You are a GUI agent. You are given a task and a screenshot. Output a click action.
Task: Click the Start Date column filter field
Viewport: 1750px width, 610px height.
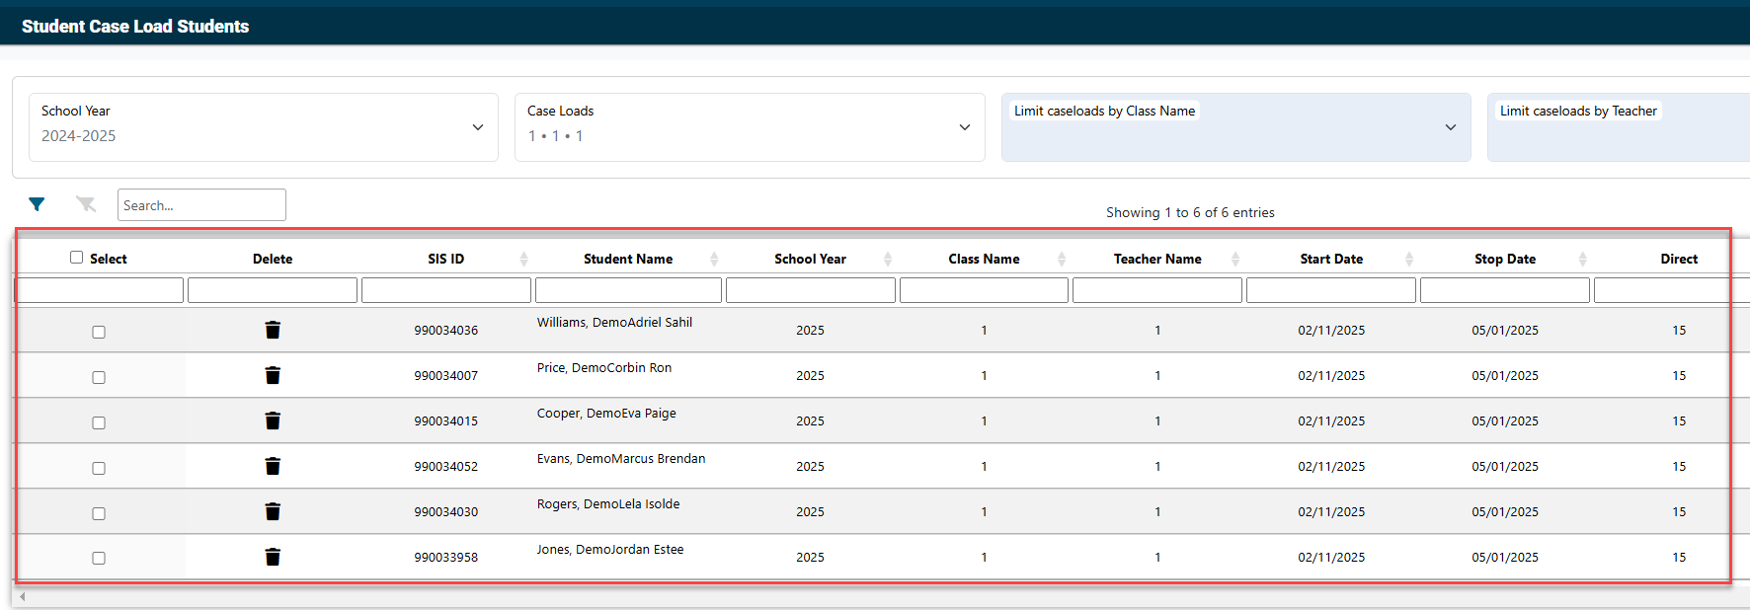pos(1331,290)
